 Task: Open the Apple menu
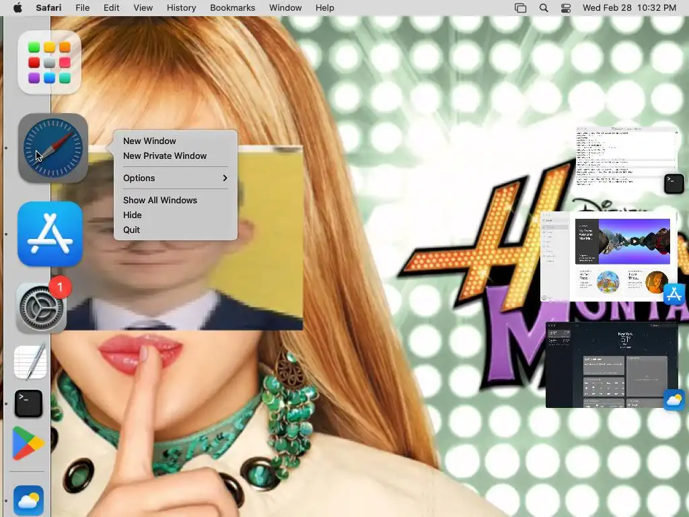pos(17,8)
